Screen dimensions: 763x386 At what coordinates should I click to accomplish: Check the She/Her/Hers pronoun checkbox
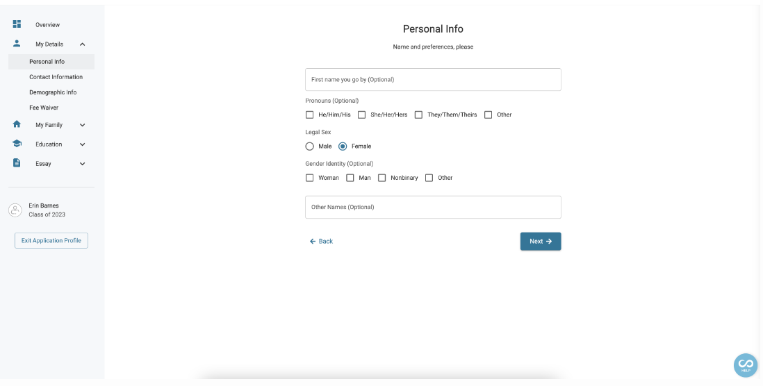pyautogui.click(x=361, y=115)
